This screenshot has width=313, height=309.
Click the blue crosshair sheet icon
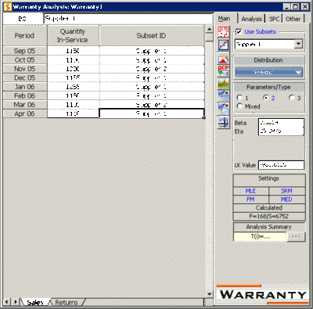223,122
